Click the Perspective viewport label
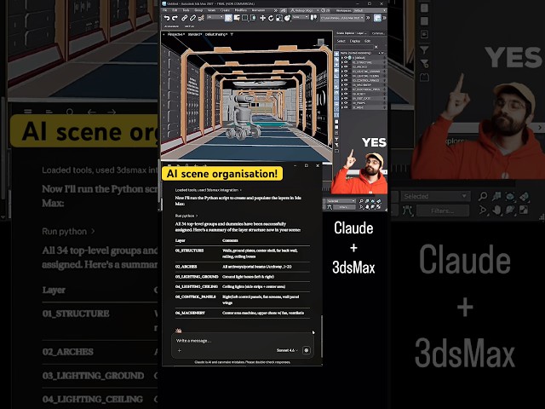545x409 pixels. point(176,34)
